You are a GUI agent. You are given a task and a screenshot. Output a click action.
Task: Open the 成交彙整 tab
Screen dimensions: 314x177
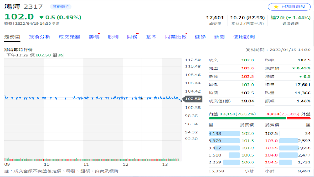(70, 37)
